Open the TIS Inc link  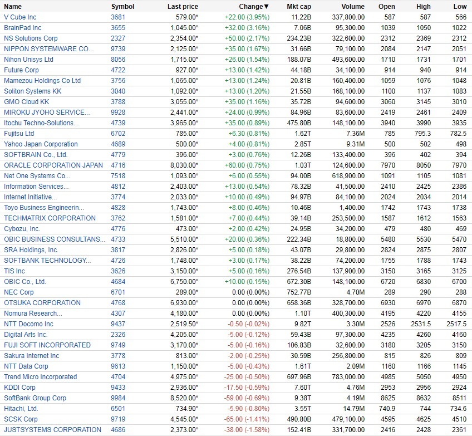(x=14, y=271)
